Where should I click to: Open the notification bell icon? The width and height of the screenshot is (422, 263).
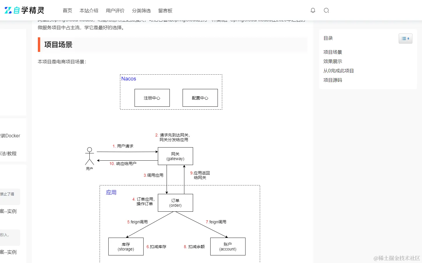(x=313, y=10)
